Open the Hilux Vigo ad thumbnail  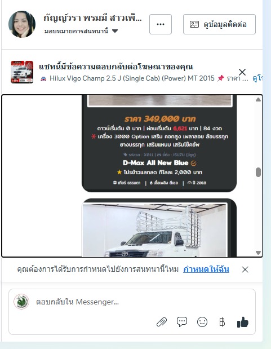22,72
